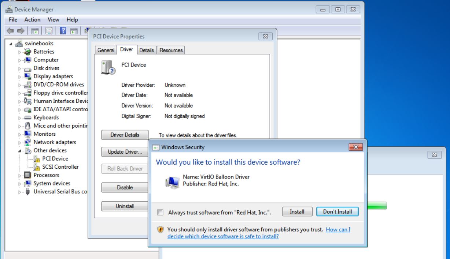The width and height of the screenshot is (450, 259).
Task: Open the Action menu
Action: [x=33, y=19]
